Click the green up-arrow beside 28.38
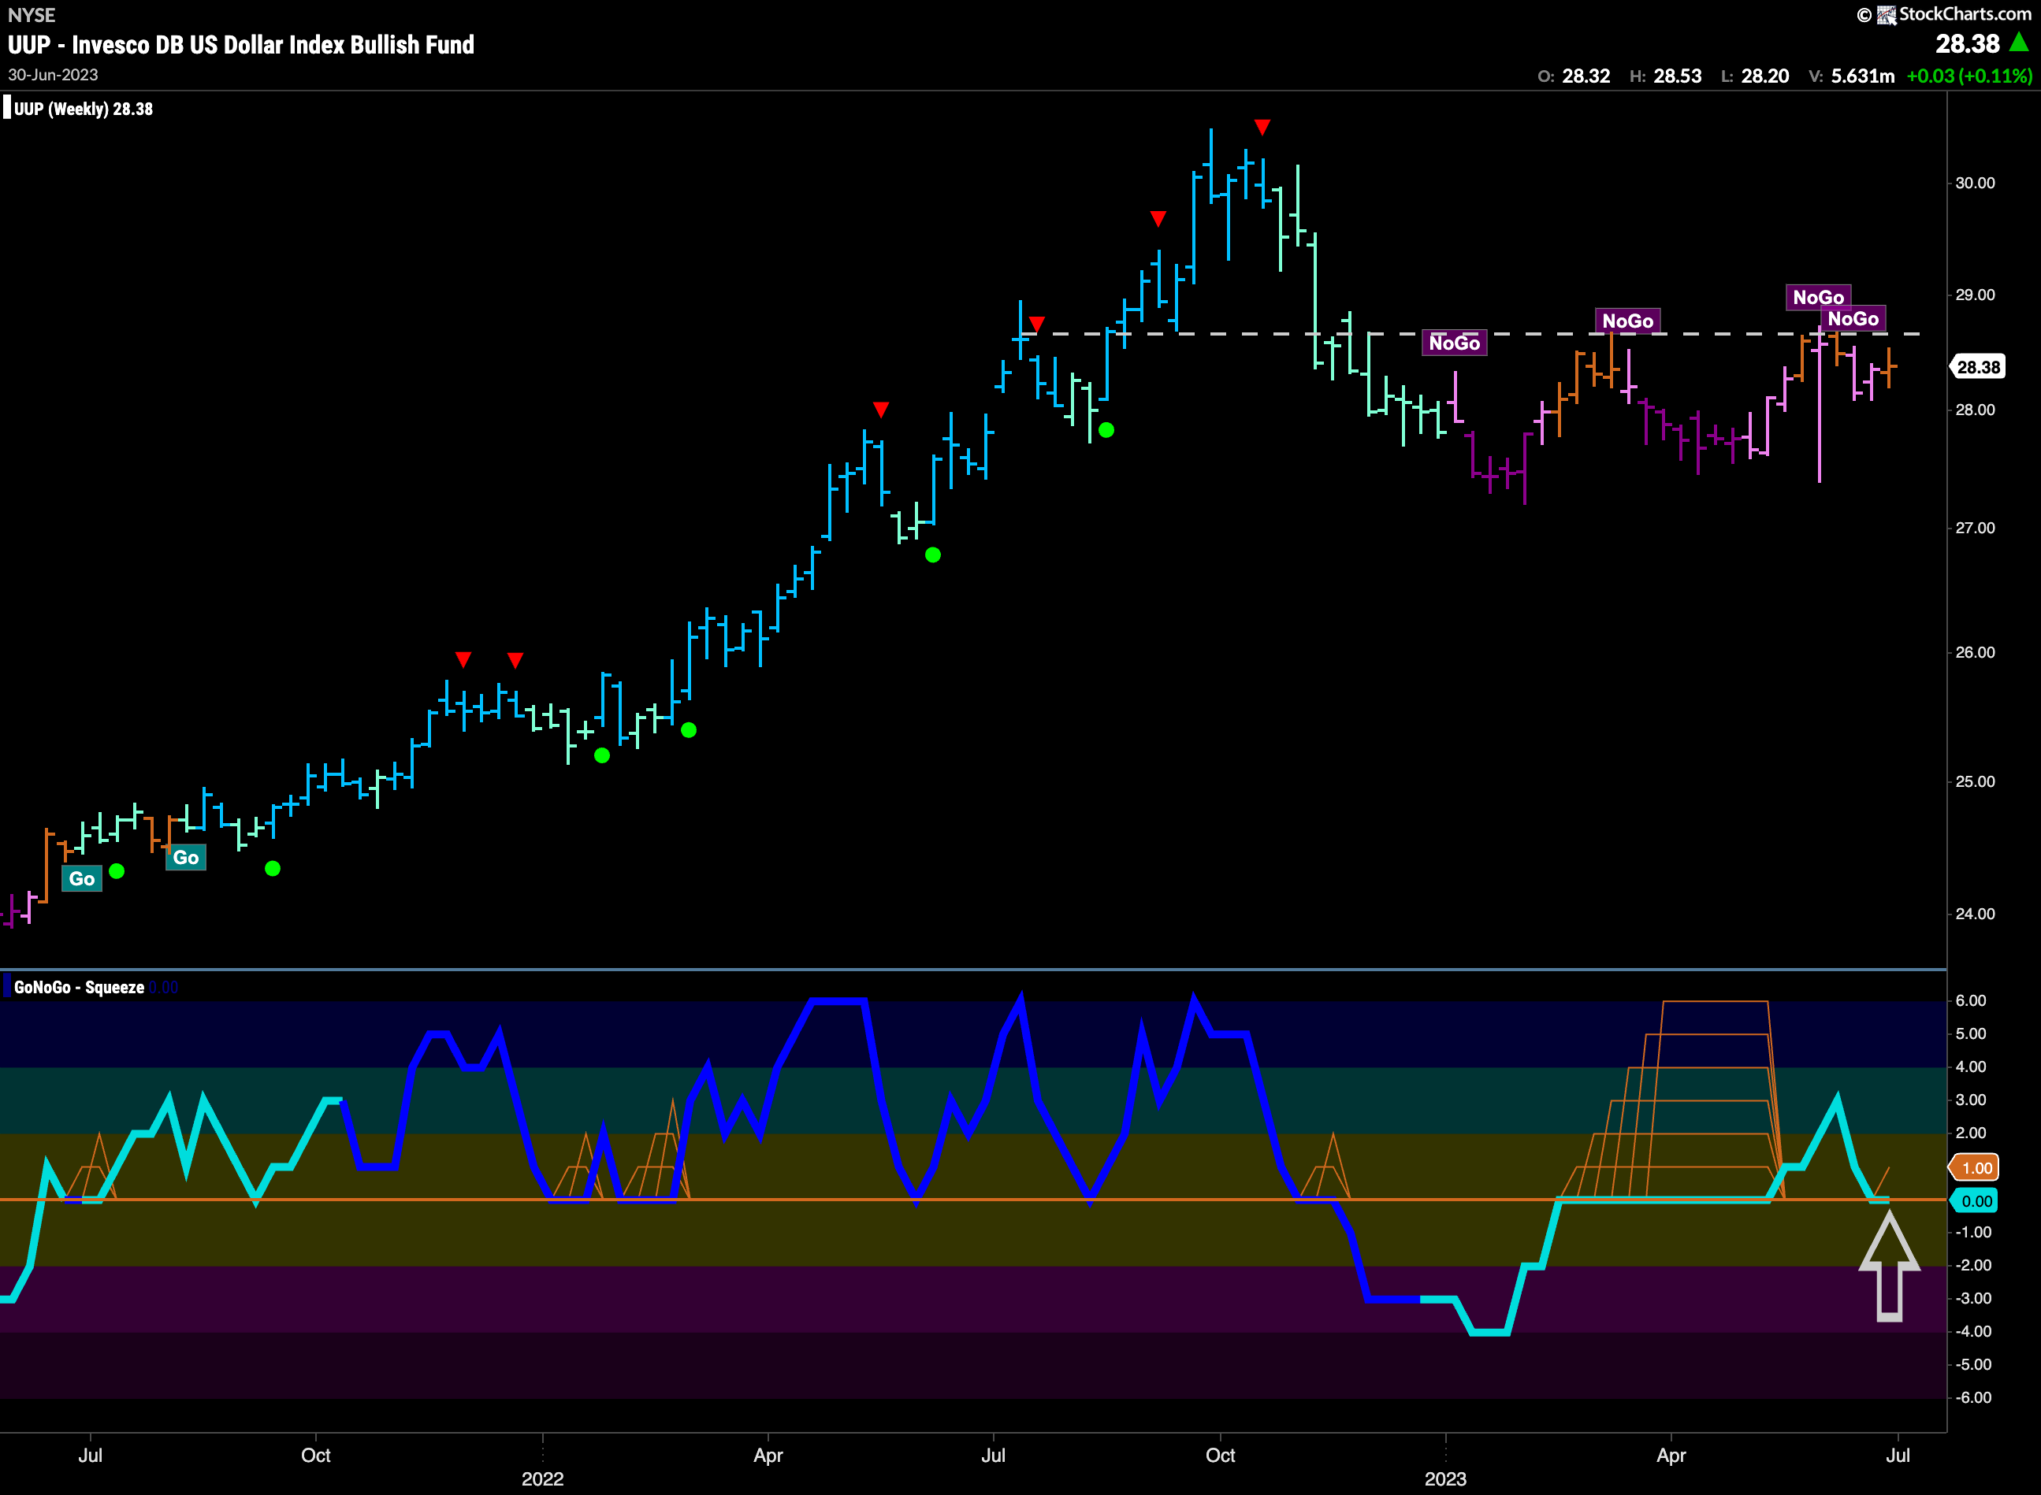 pyautogui.click(x=2018, y=42)
